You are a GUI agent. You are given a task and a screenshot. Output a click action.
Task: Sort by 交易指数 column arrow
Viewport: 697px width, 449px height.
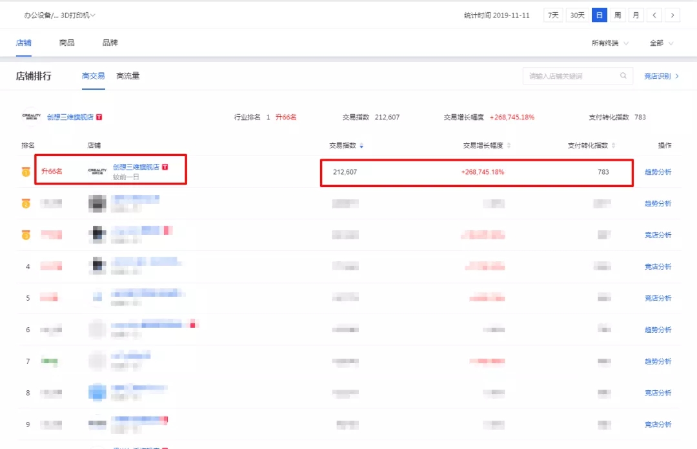click(x=361, y=146)
